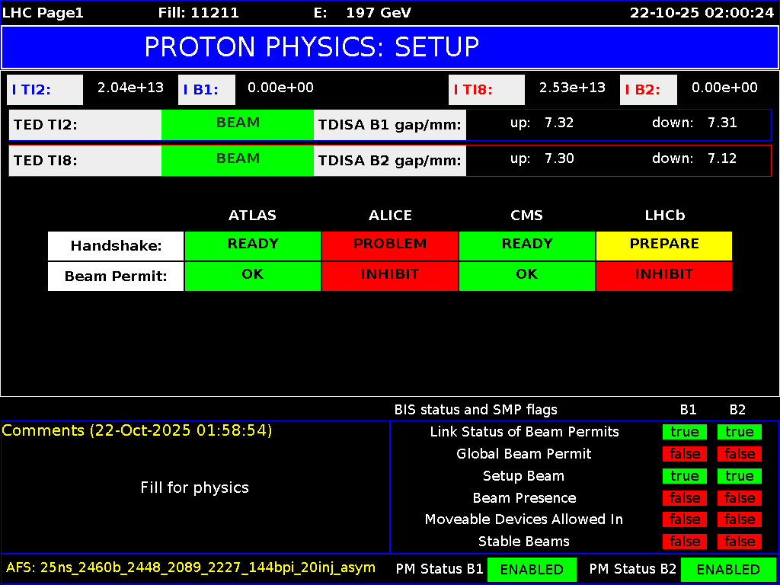Open the PROTON PHYSICS: SETUP title banner
Screen dimensions: 780x585
[390, 47]
